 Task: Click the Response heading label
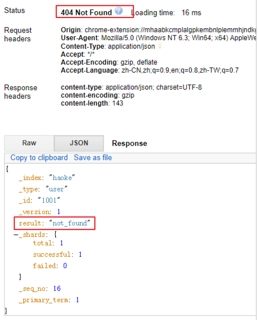[x=129, y=143]
